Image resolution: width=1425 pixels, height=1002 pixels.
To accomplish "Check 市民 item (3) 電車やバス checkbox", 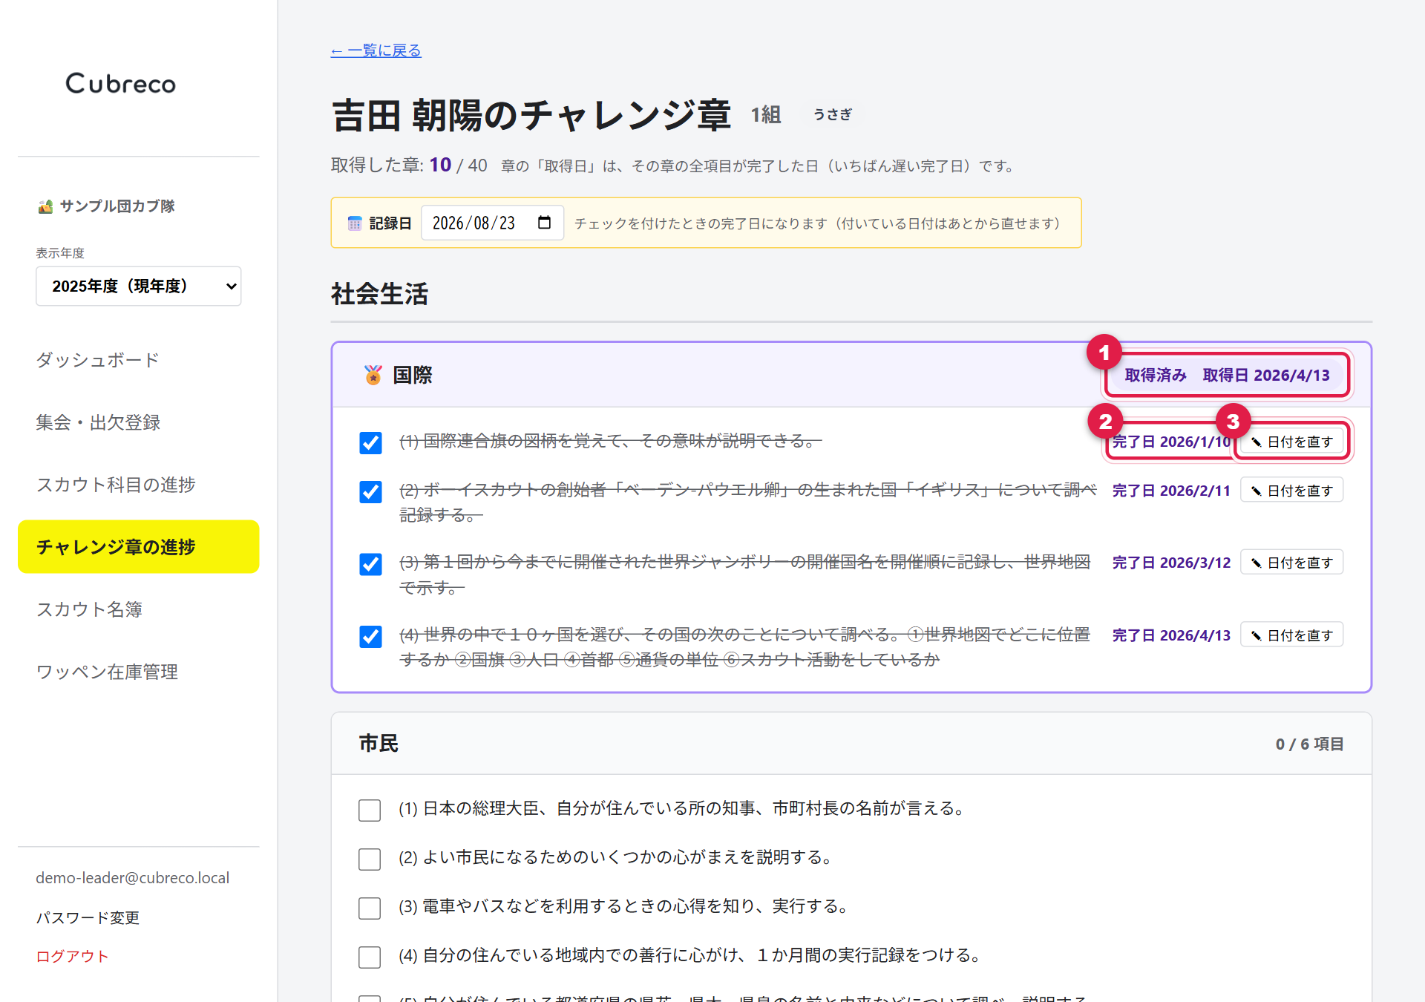I will click(370, 908).
